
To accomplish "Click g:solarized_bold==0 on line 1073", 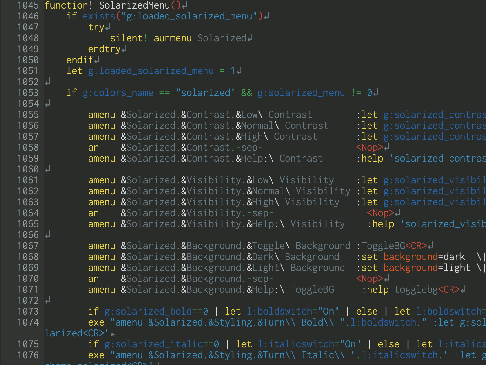I will [x=156, y=311].
